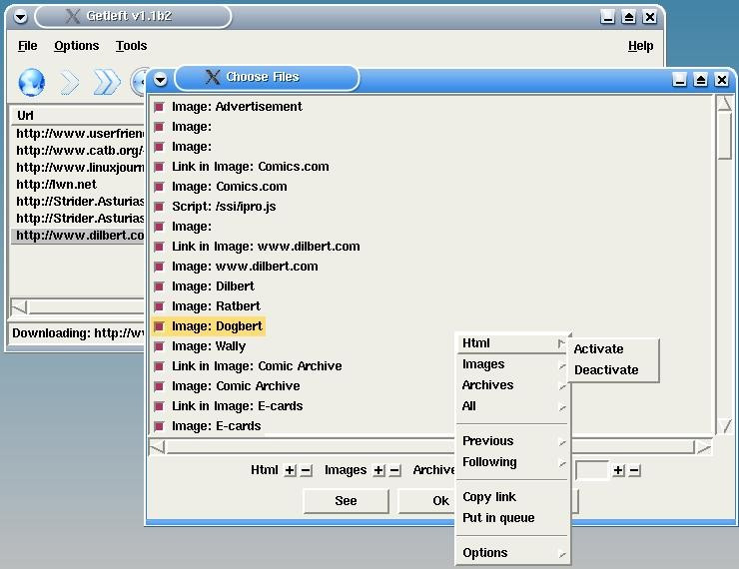Image resolution: width=739 pixels, height=569 pixels.
Task: Toggle checkbox for Image: Dogbert
Action: [160, 326]
